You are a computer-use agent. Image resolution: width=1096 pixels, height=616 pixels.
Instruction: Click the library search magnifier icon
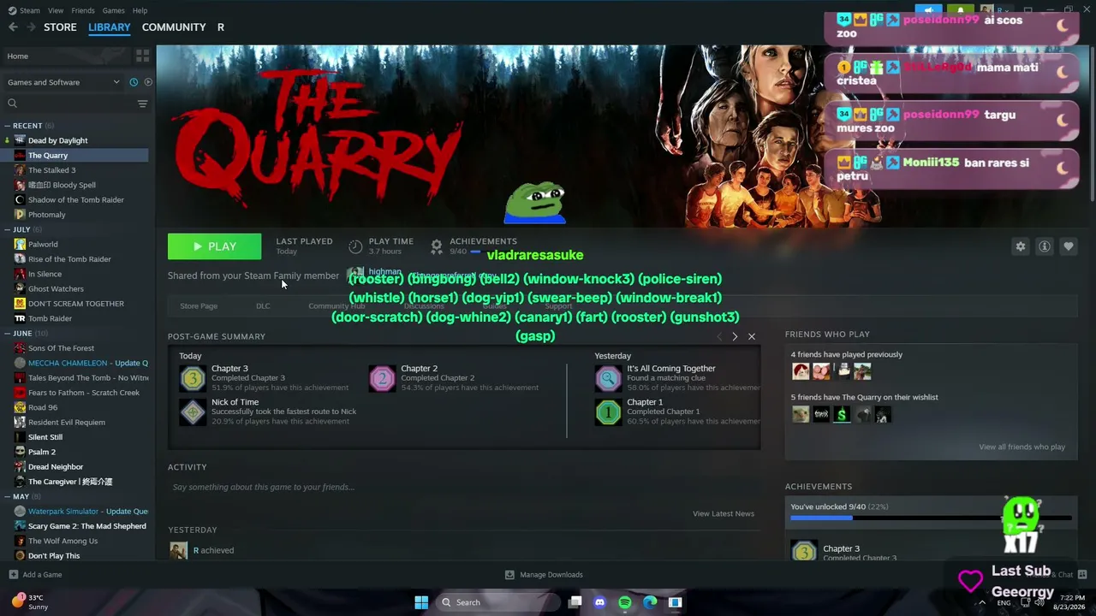pyautogui.click(x=13, y=104)
